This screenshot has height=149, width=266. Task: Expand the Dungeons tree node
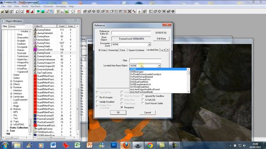pyautogui.click(x=11, y=81)
